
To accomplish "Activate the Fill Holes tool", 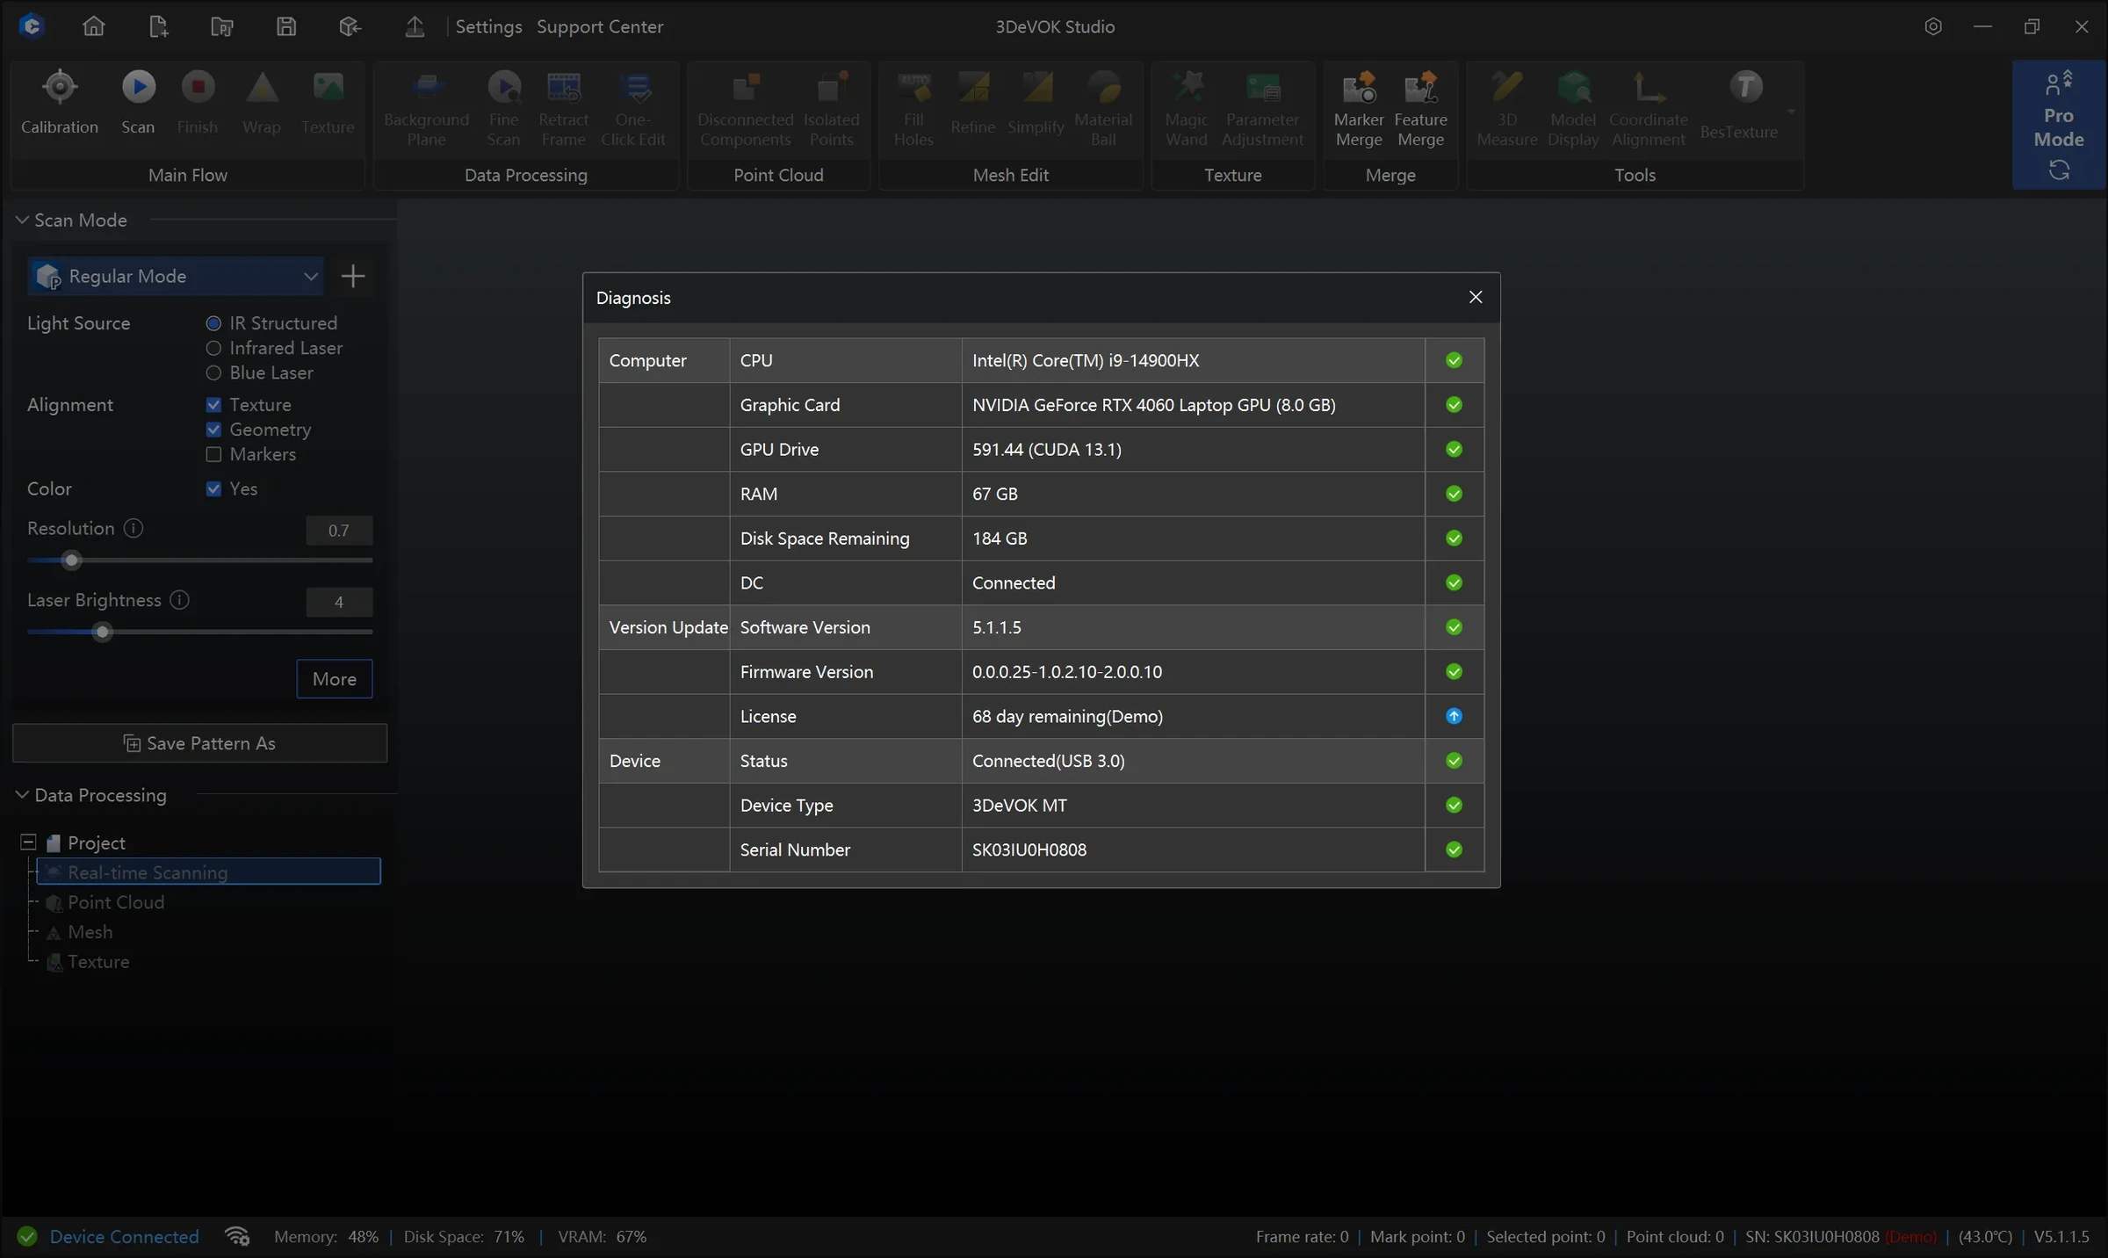I will coord(913,108).
